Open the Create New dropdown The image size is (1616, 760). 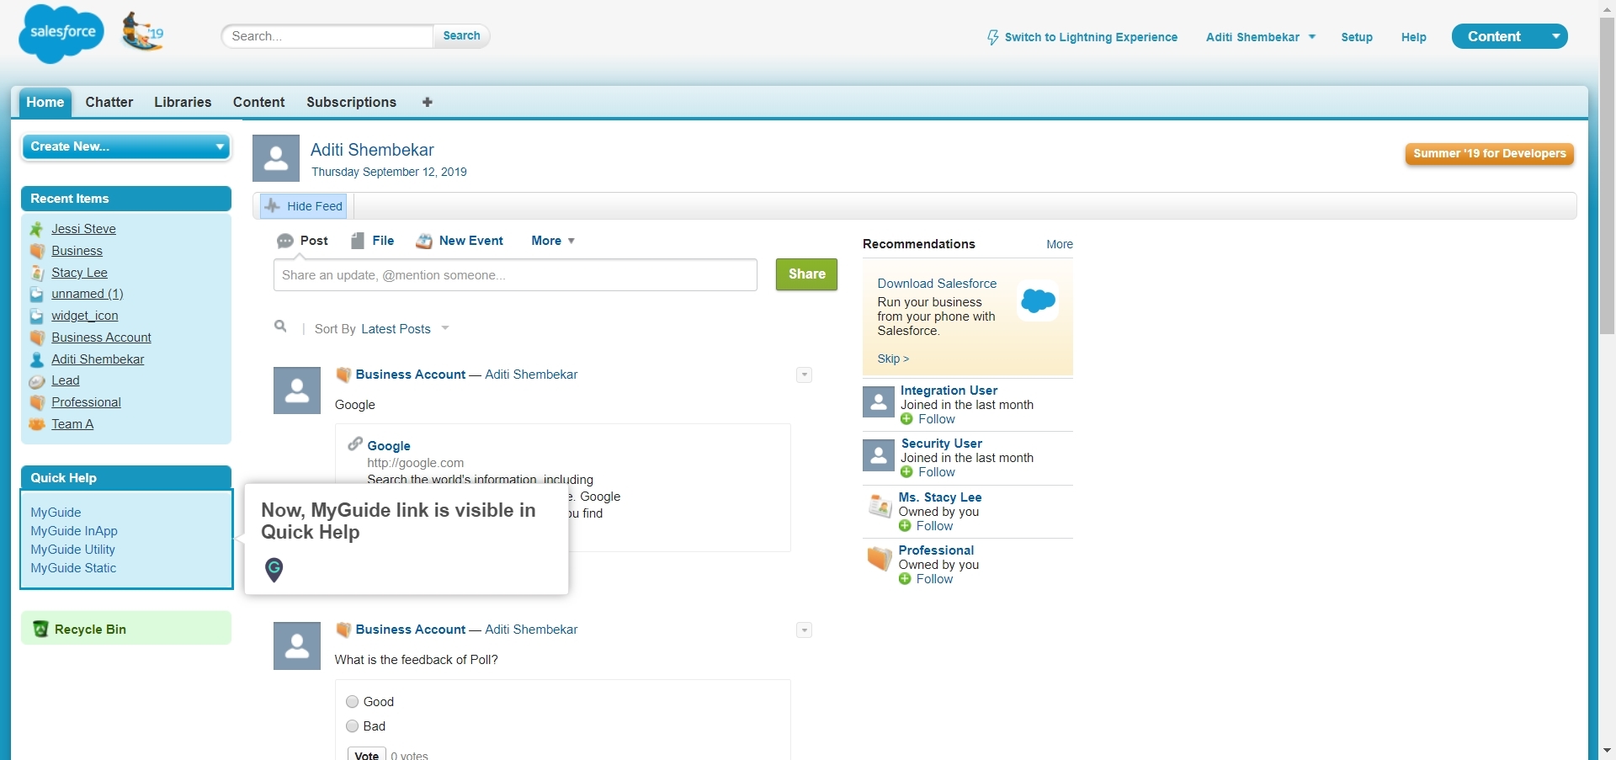click(x=126, y=146)
